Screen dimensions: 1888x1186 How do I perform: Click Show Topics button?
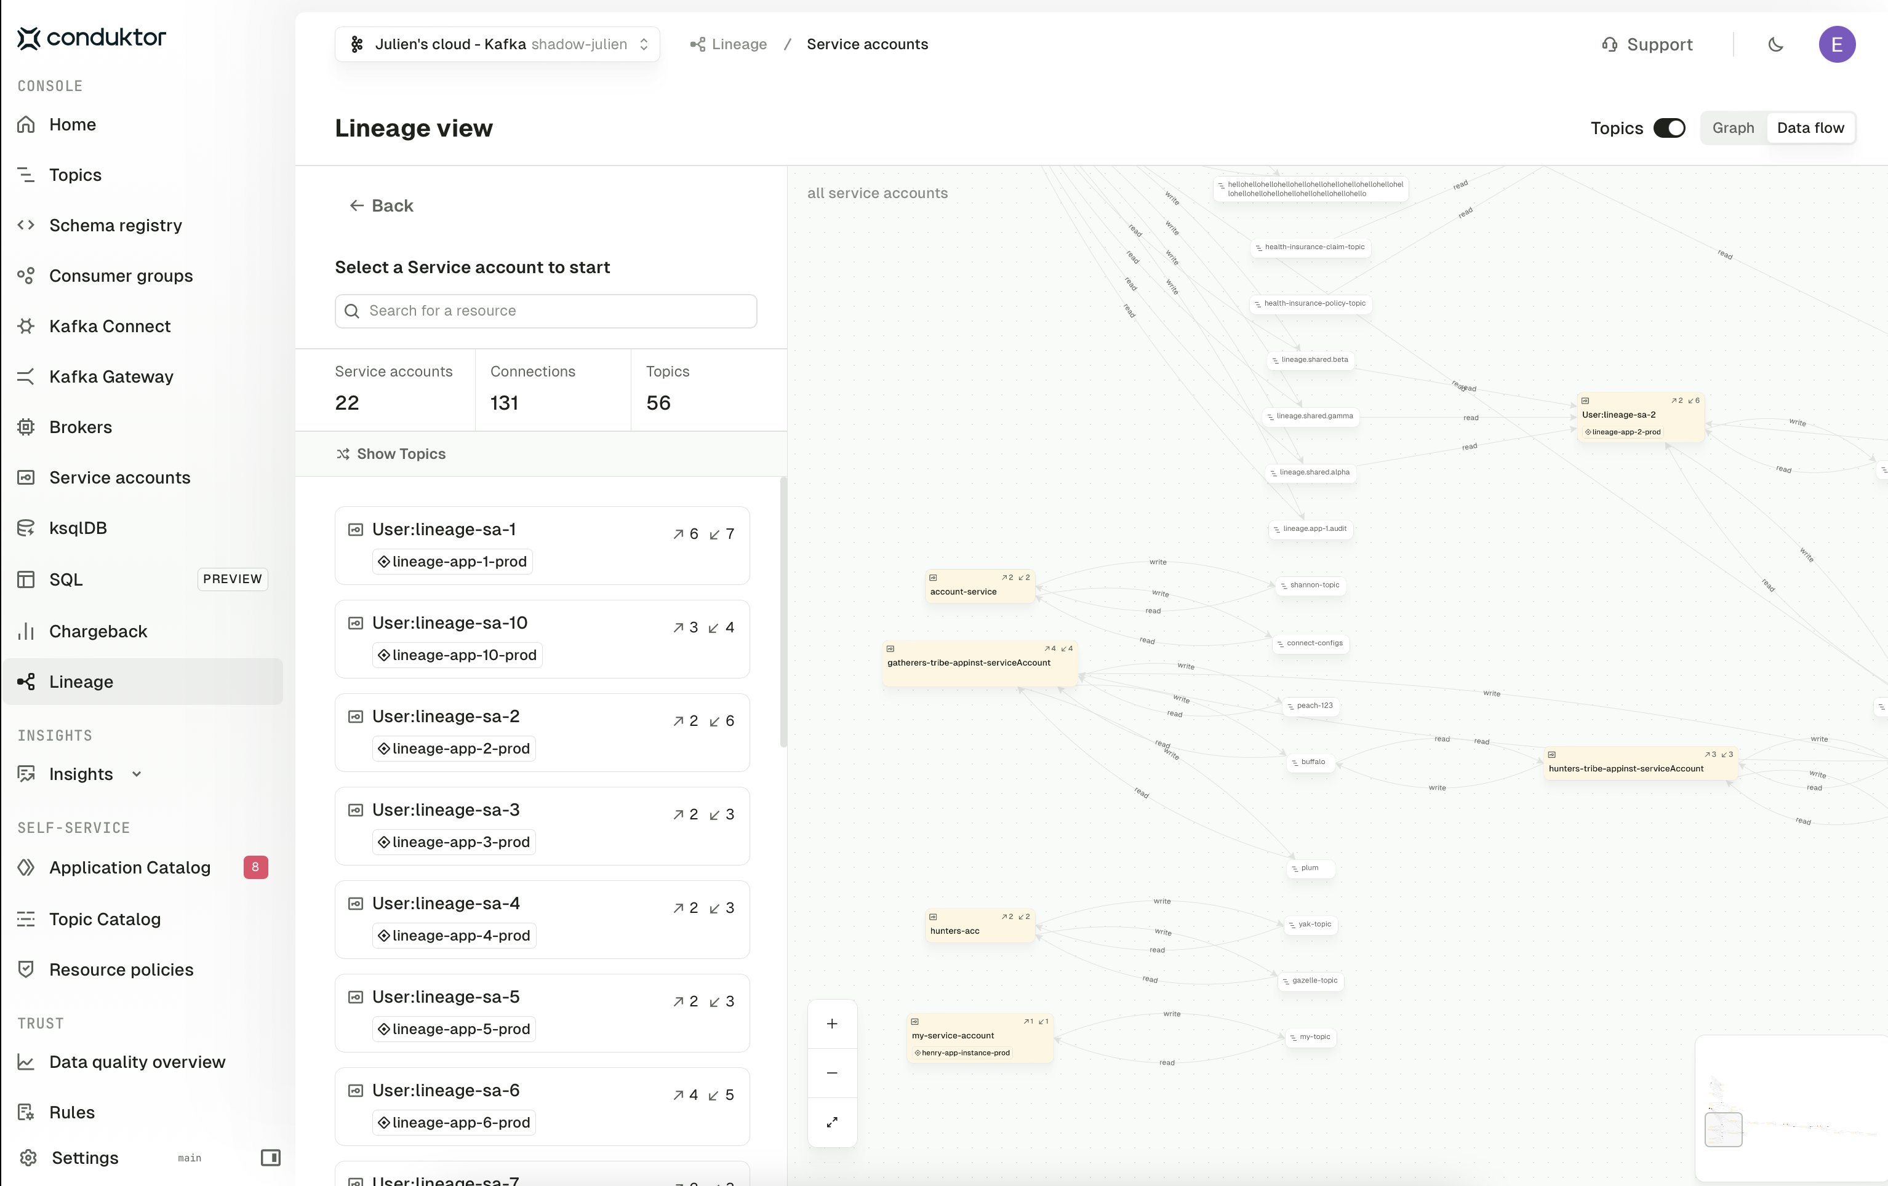coord(391,454)
